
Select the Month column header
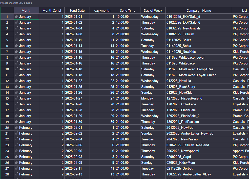click(26, 10)
